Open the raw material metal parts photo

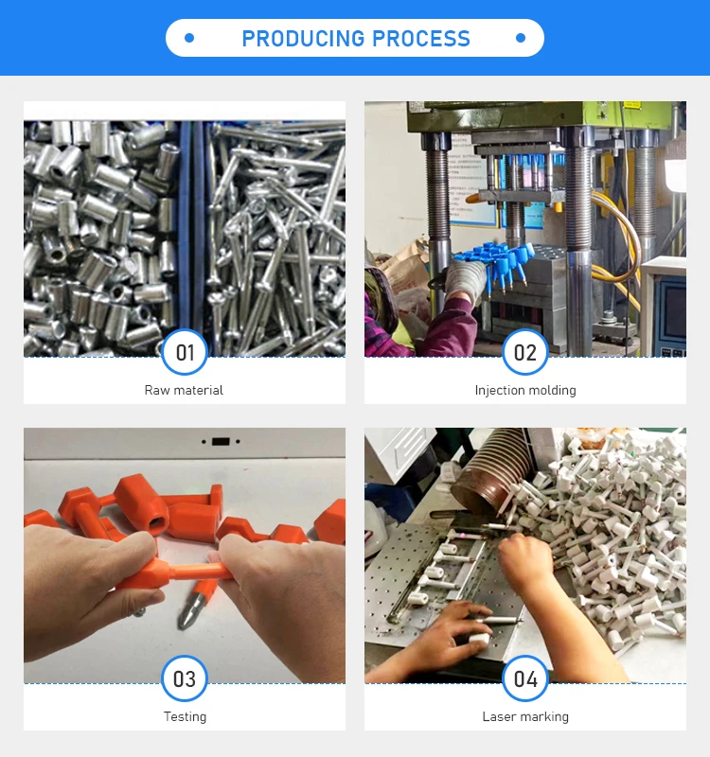[x=185, y=238]
